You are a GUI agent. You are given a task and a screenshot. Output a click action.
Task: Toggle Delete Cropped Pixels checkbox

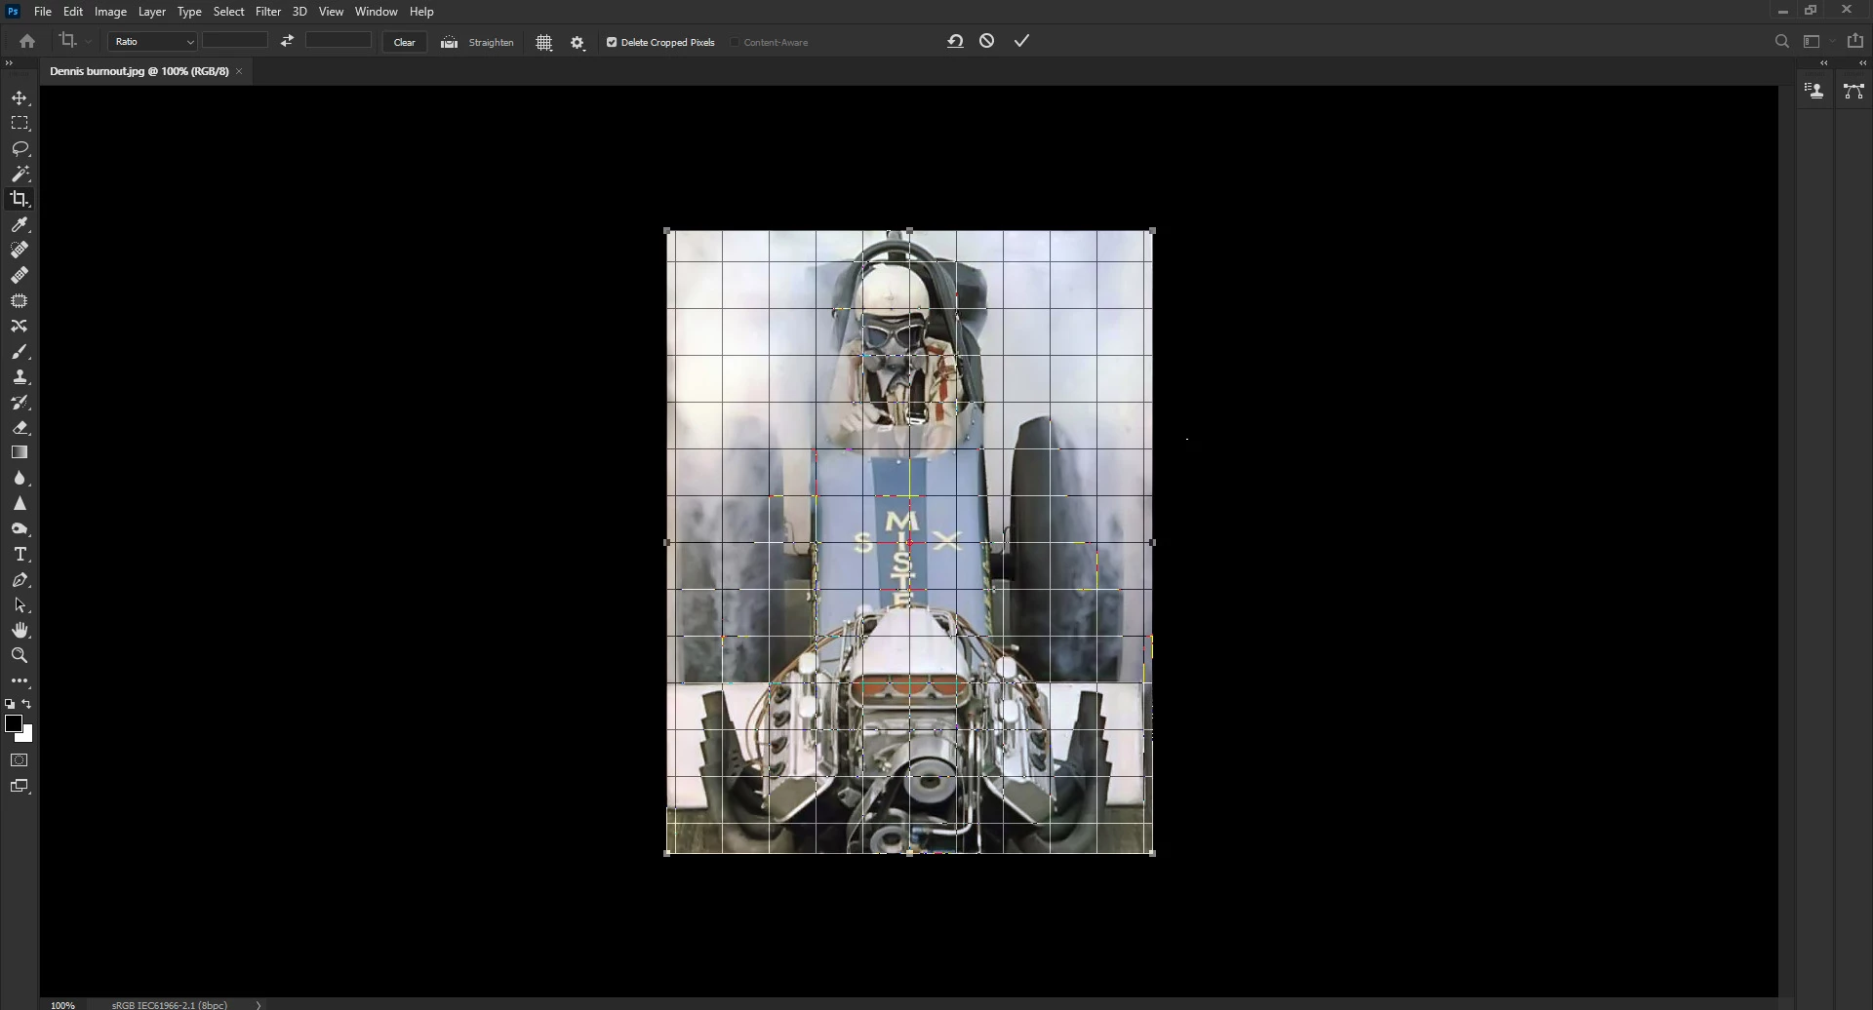pyautogui.click(x=612, y=43)
